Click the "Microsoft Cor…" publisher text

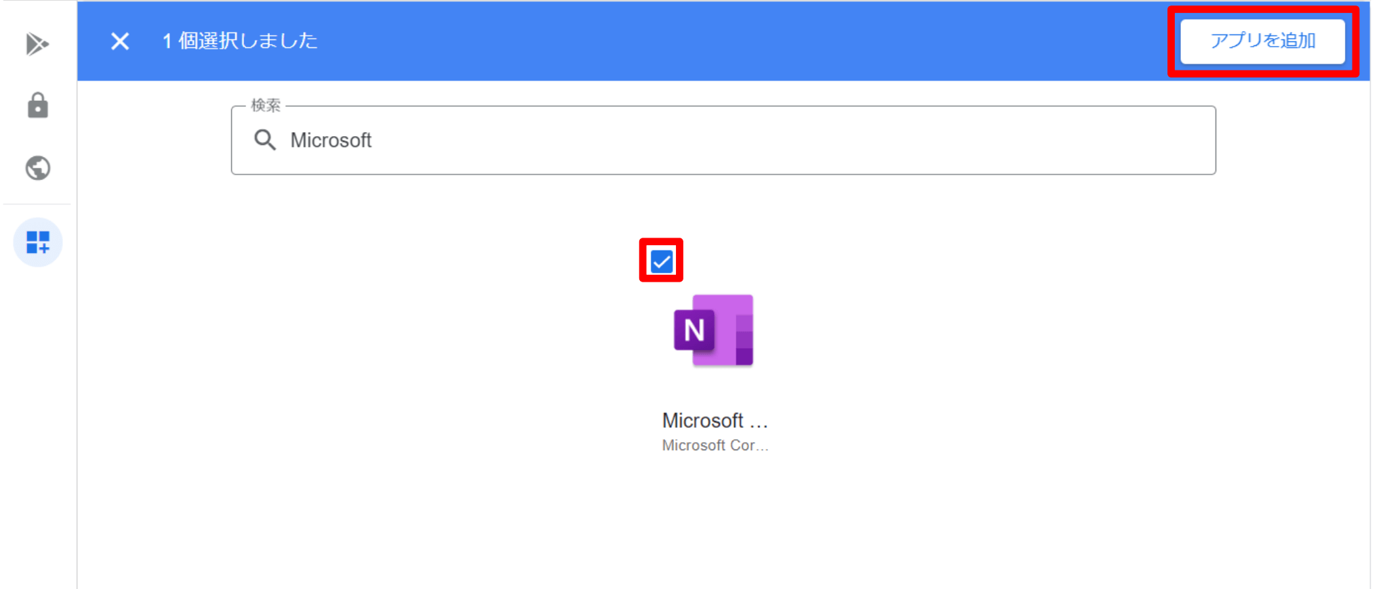pyautogui.click(x=715, y=445)
